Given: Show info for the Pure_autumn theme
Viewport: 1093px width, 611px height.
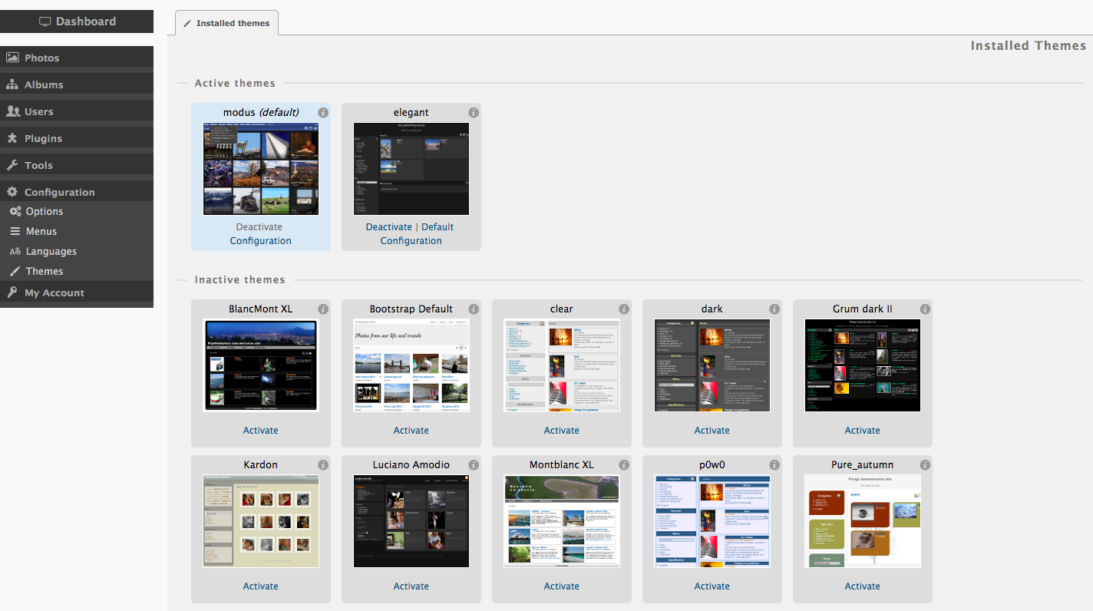Looking at the screenshot, I should point(925,464).
